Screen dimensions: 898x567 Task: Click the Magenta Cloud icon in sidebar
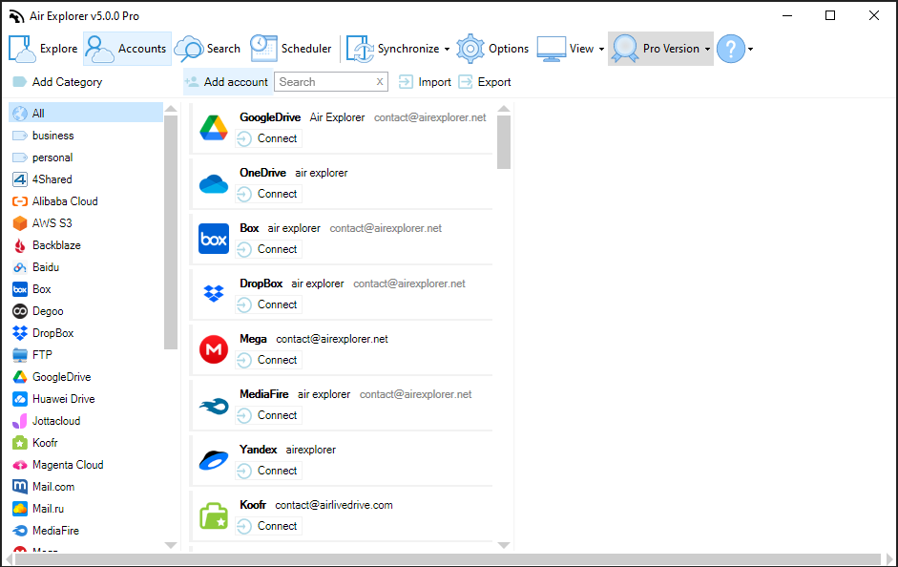[x=20, y=465]
